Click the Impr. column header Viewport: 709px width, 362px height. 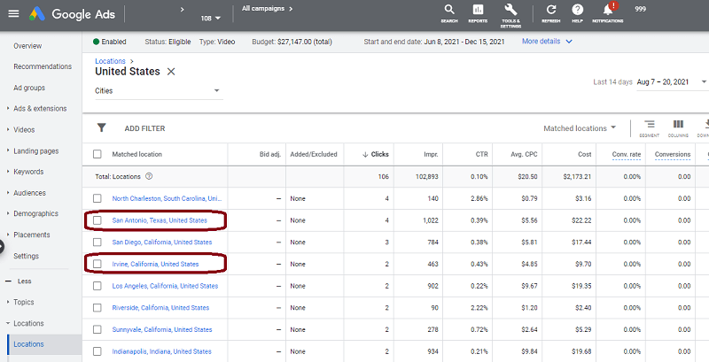click(x=431, y=154)
